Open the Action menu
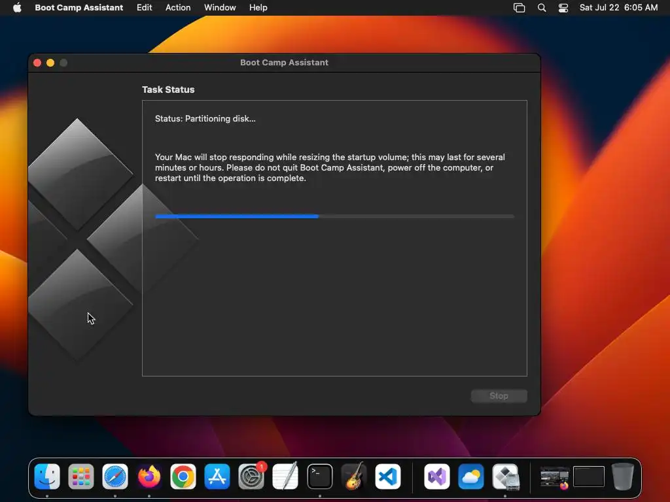 tap(178, 7)
